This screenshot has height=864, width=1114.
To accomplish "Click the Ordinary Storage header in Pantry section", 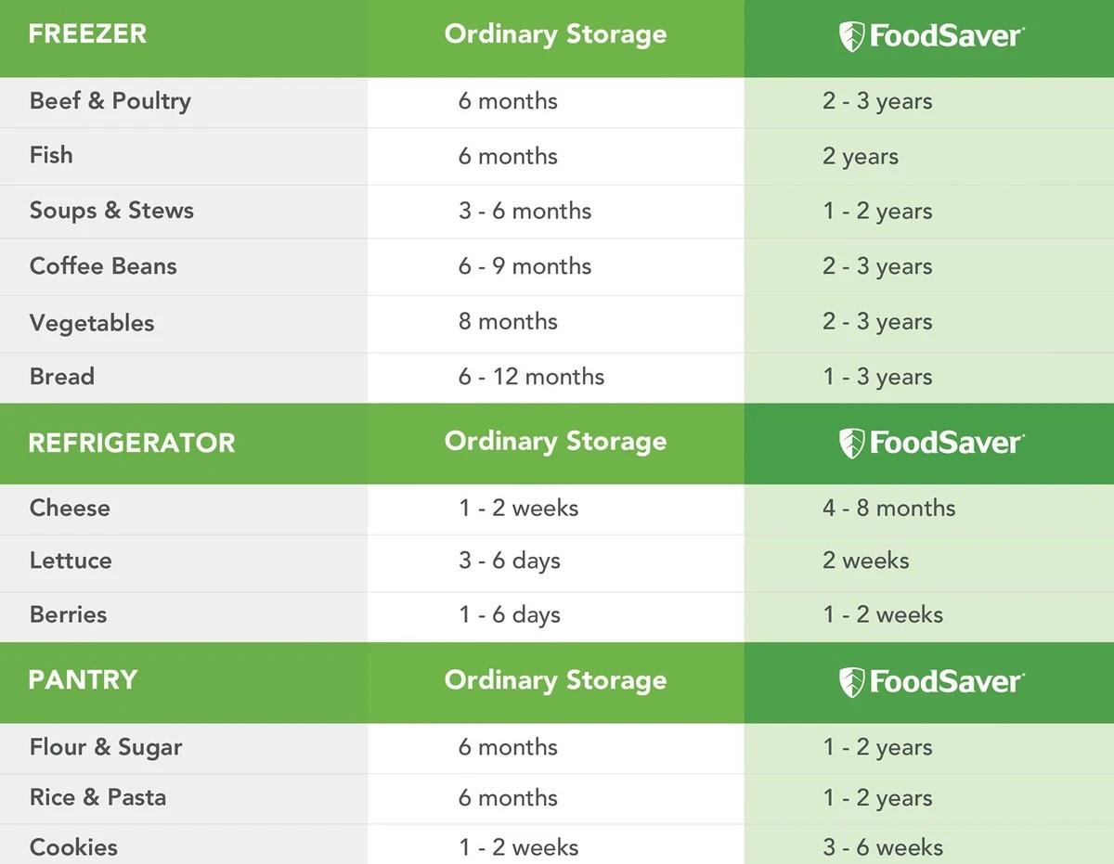I will [x=555, y=680].
